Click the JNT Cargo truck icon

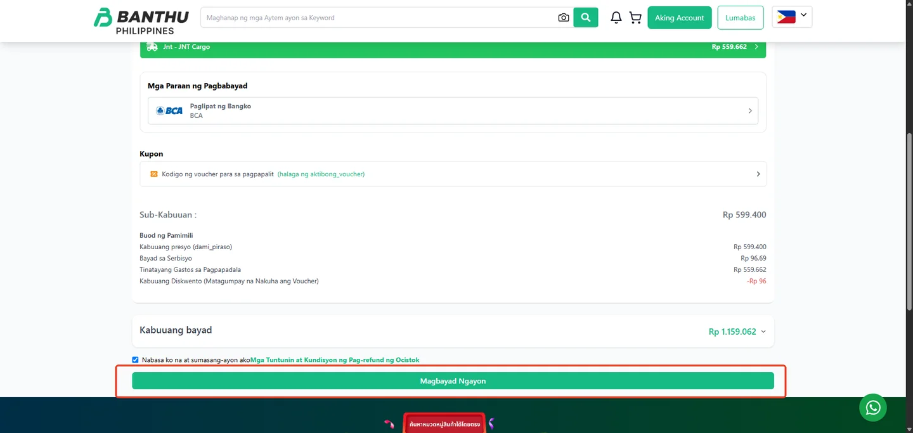click(152, 47)
